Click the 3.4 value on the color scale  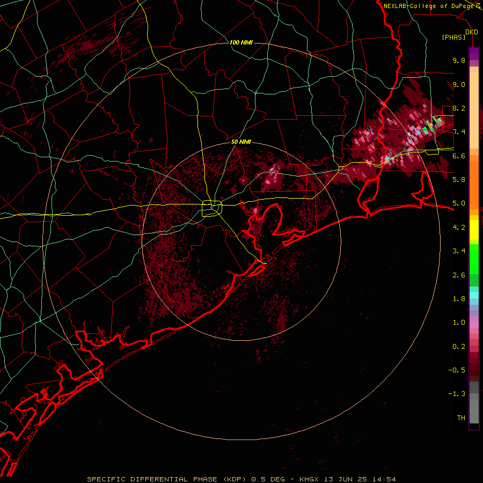(459, 251)
